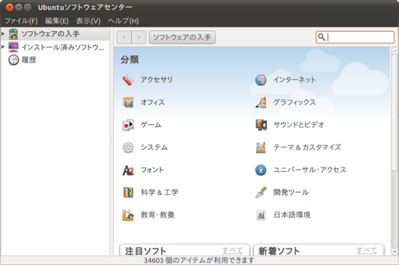Click the 注目ソフト section heading

146,251
